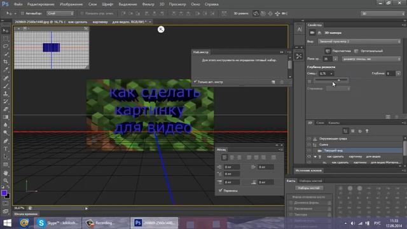Activate the 3D video camera scale icon
The height and width of the screenshot is (229, 407).
[284, 13]
